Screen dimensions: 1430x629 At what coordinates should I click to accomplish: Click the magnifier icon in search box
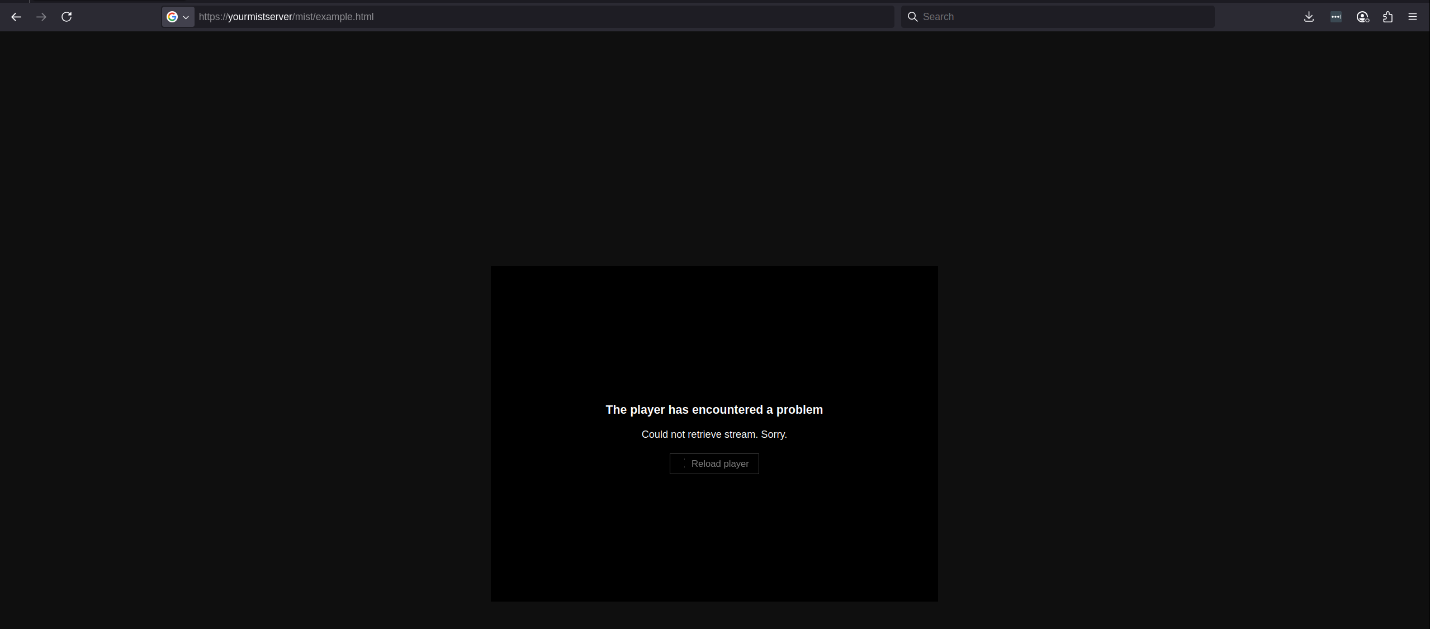click(912, 17)
